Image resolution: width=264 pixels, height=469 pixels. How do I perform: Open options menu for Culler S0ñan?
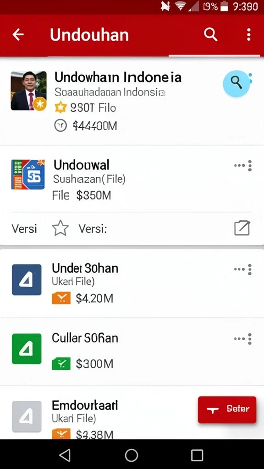[243, 339]
